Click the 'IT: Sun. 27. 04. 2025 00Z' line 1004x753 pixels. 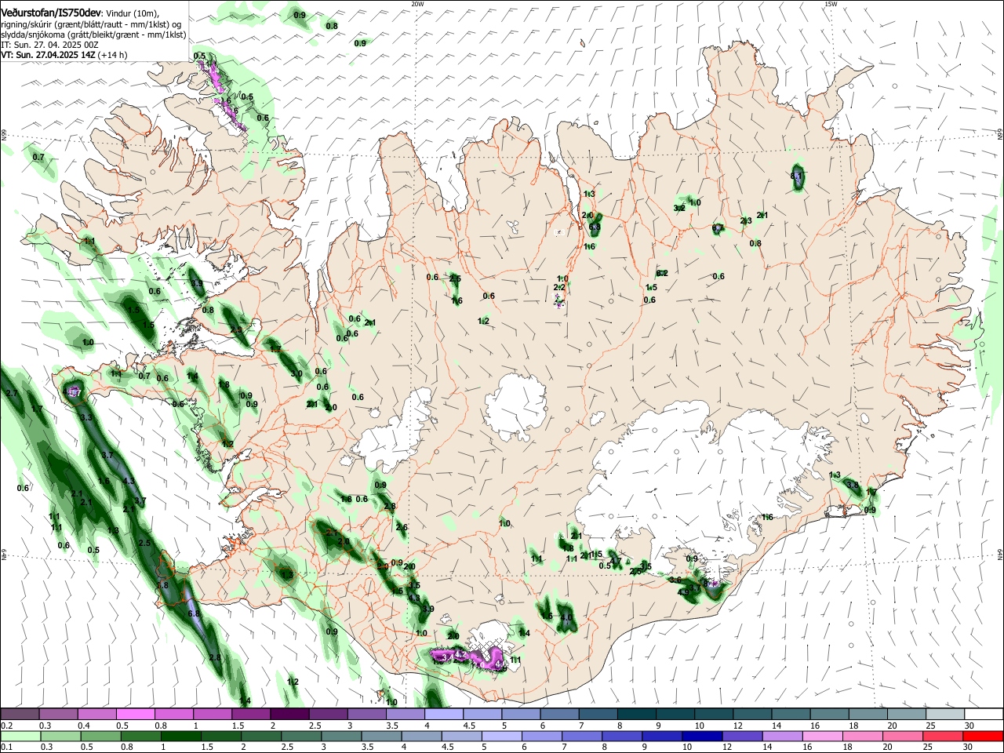tap(49, 45)
